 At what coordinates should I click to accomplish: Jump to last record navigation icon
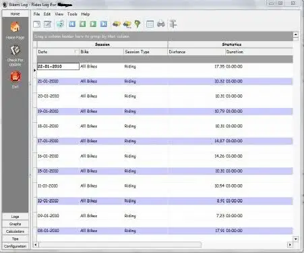[104, 24]
